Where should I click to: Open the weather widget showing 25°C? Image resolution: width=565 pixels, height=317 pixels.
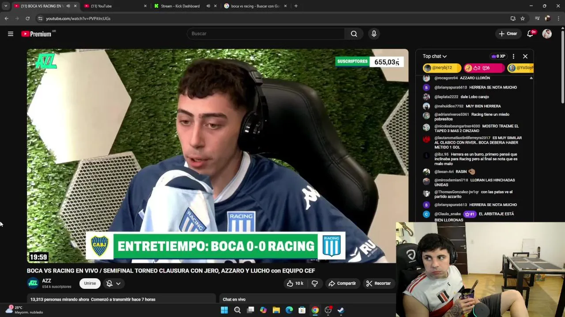(x=25, y=310)
